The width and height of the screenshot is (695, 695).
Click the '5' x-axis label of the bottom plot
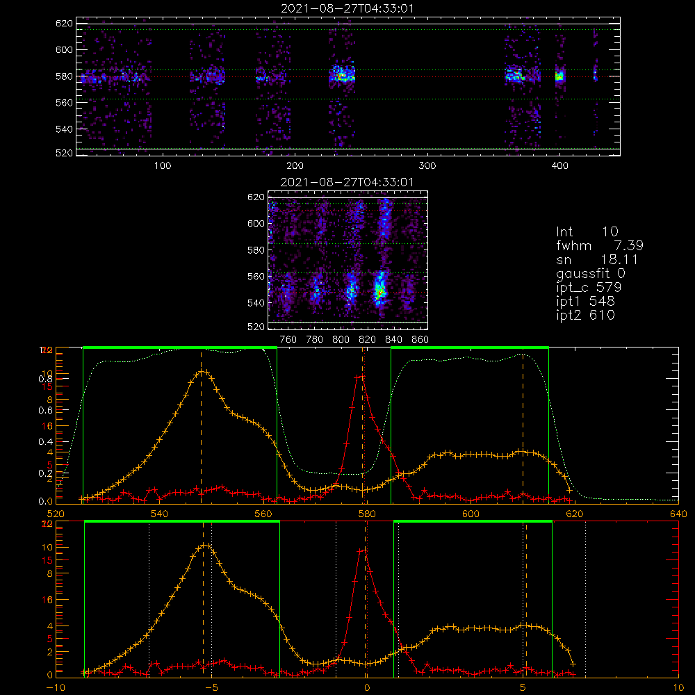[523, 688]
